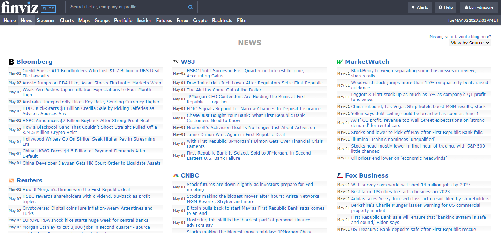Open the Crypto tab

200,20
